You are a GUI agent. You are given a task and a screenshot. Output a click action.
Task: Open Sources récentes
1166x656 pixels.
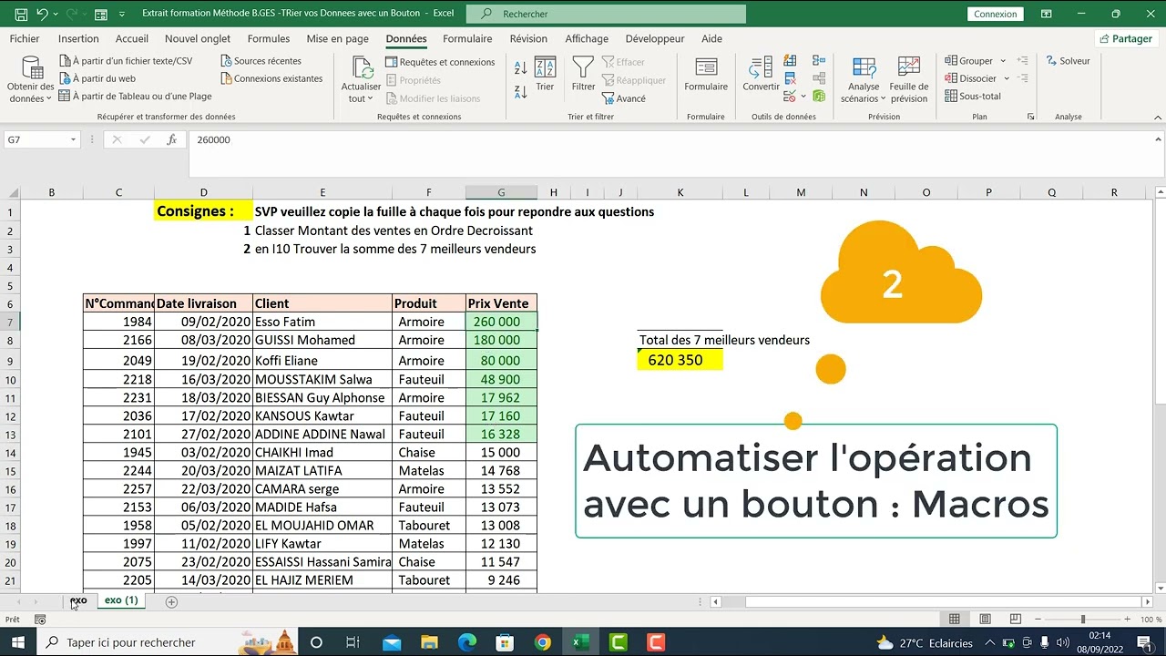pyautogui.click(x=261, y=61)
